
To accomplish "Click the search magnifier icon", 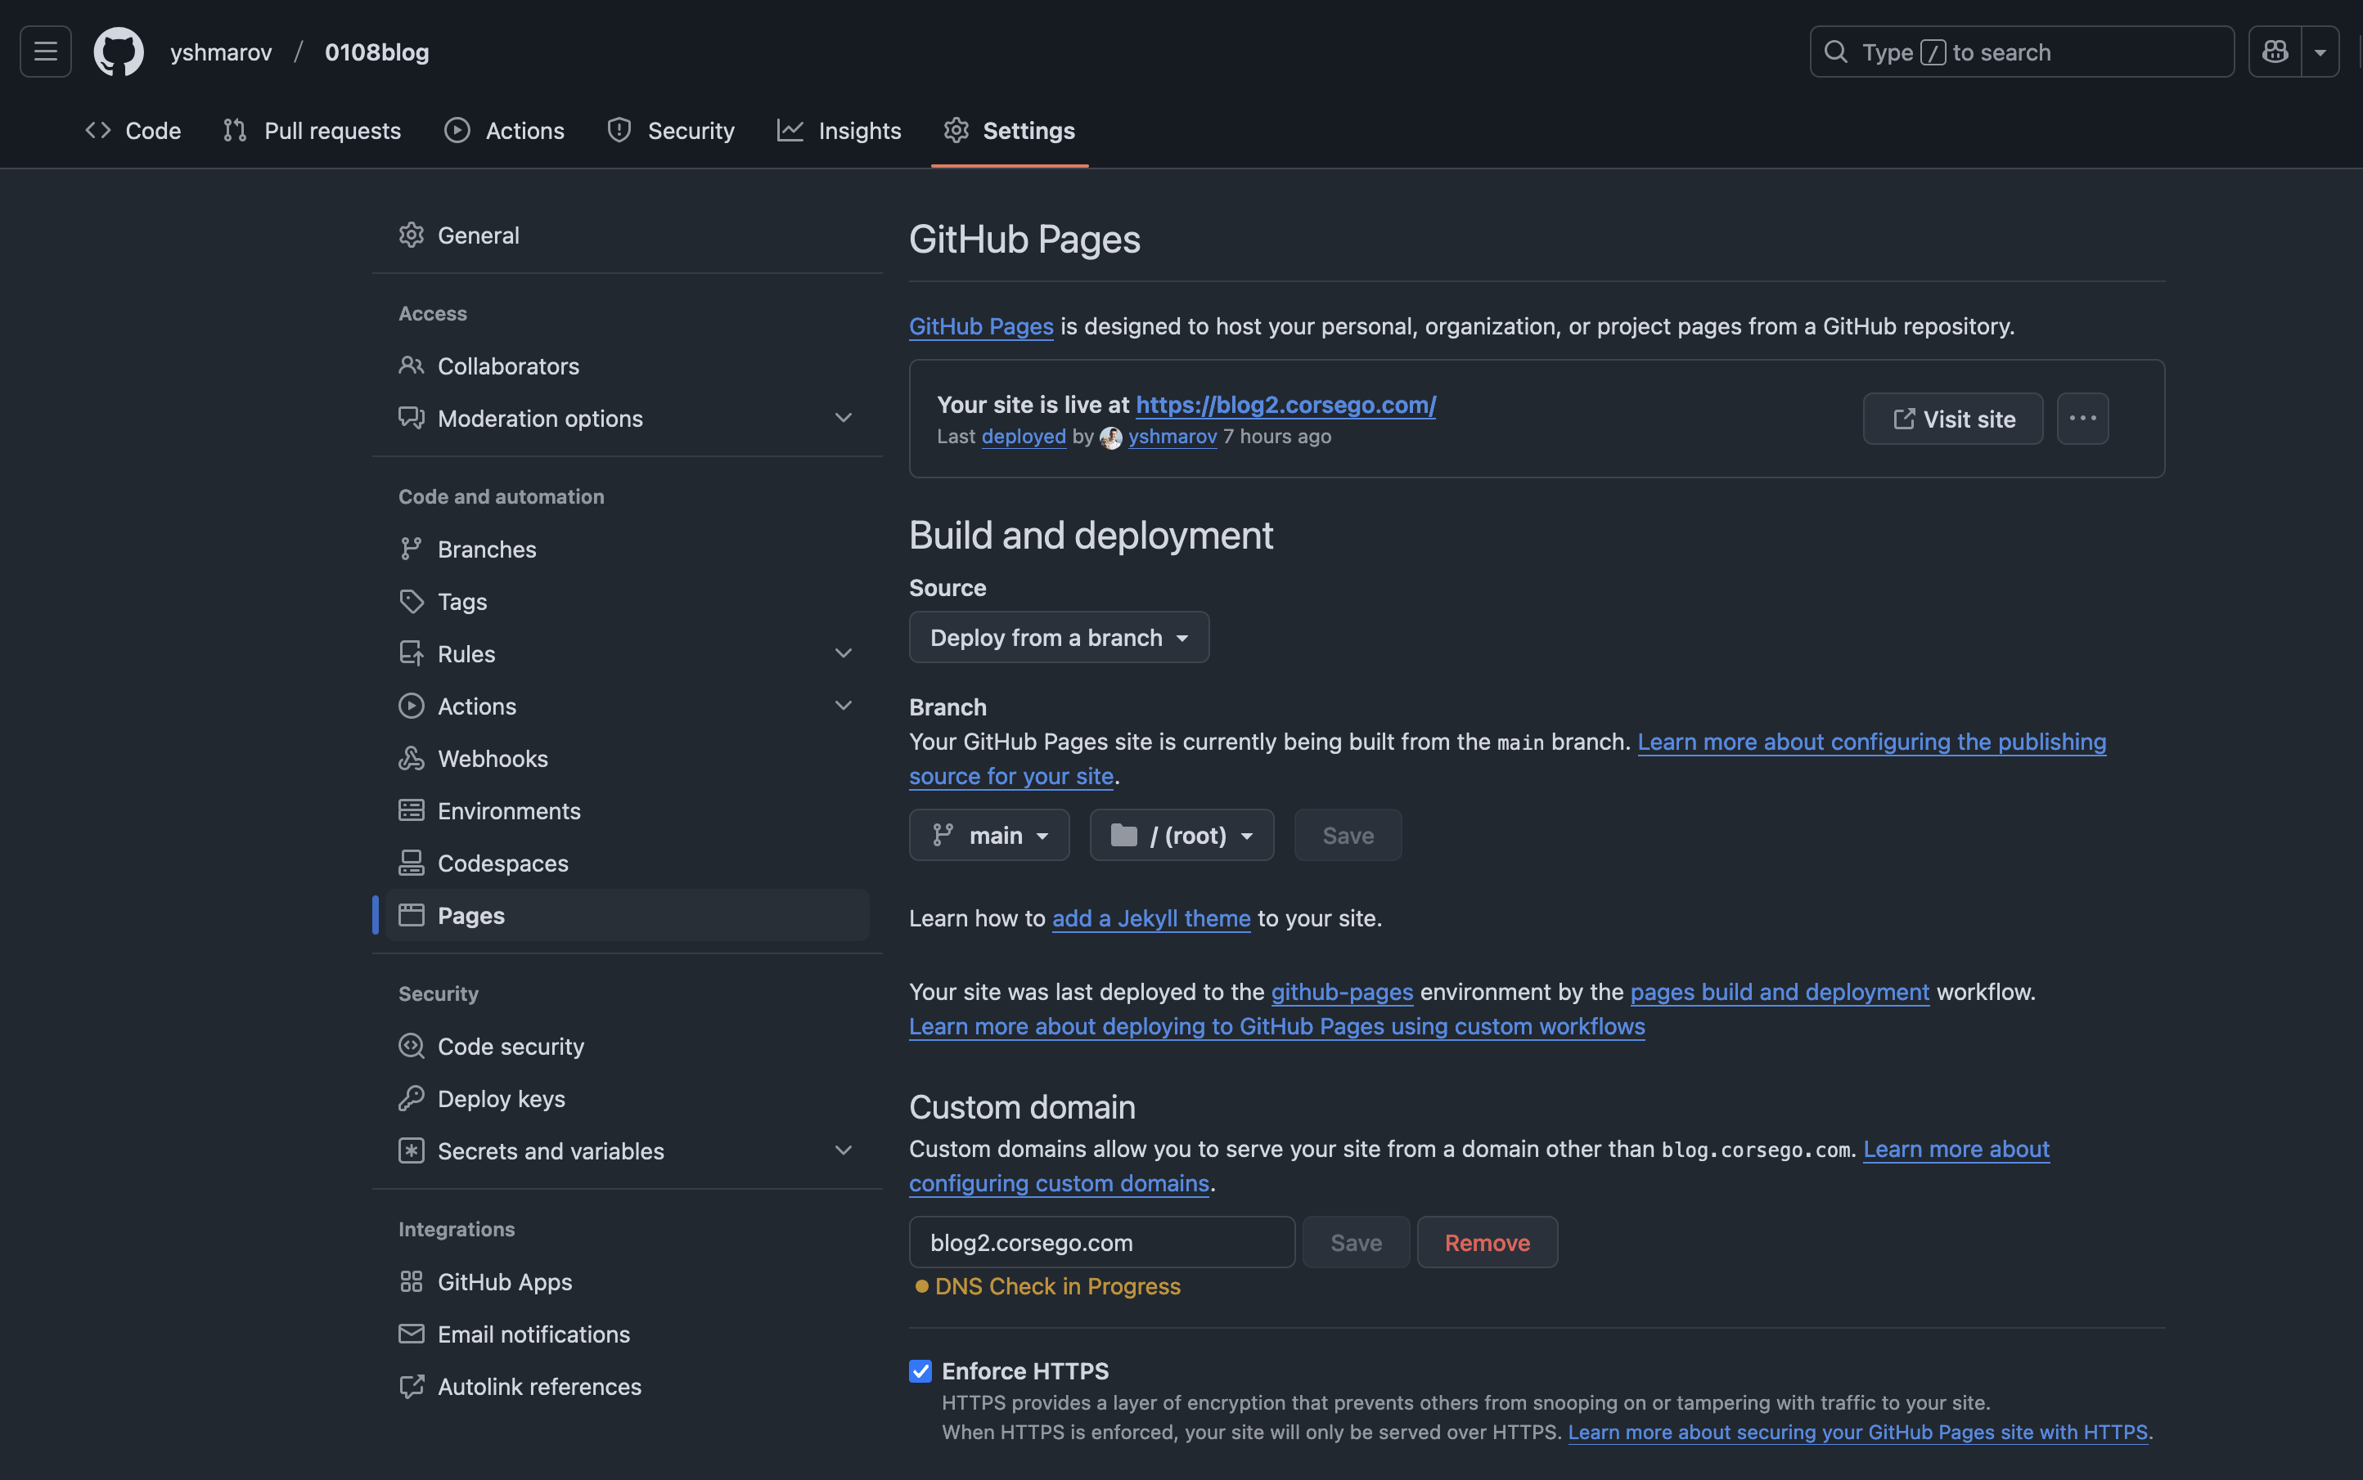I will (x=1836, y=52).
